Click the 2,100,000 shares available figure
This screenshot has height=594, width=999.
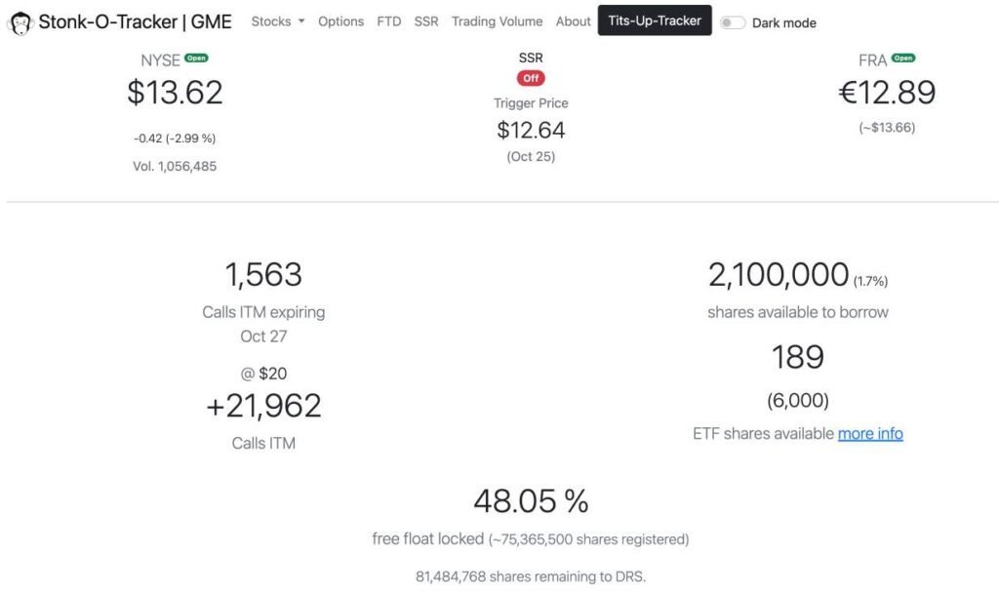coord(779,275)
